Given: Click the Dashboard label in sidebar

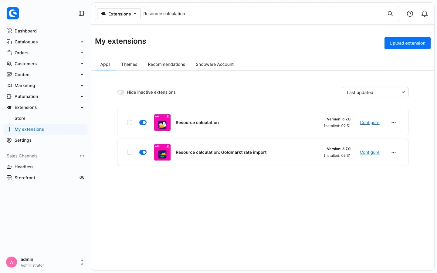Looking at the screenshot, I should (25, 31).
